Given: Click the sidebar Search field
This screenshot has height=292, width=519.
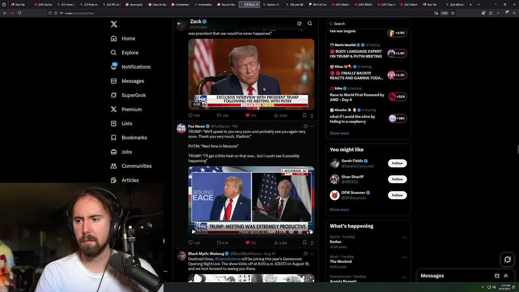Looking at the screenshot, I should pyautogui.click(x=368, y=24).
